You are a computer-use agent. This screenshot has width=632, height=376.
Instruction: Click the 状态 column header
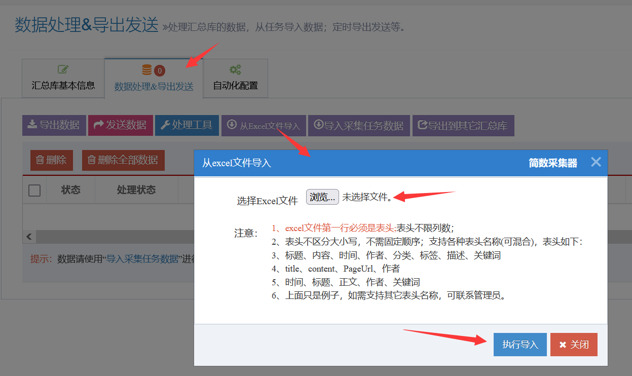coord(71,190)
